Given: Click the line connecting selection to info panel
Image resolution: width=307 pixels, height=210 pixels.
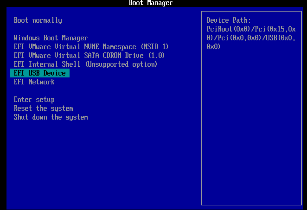Looking at the screenshot, I should (x=134, y=73).
